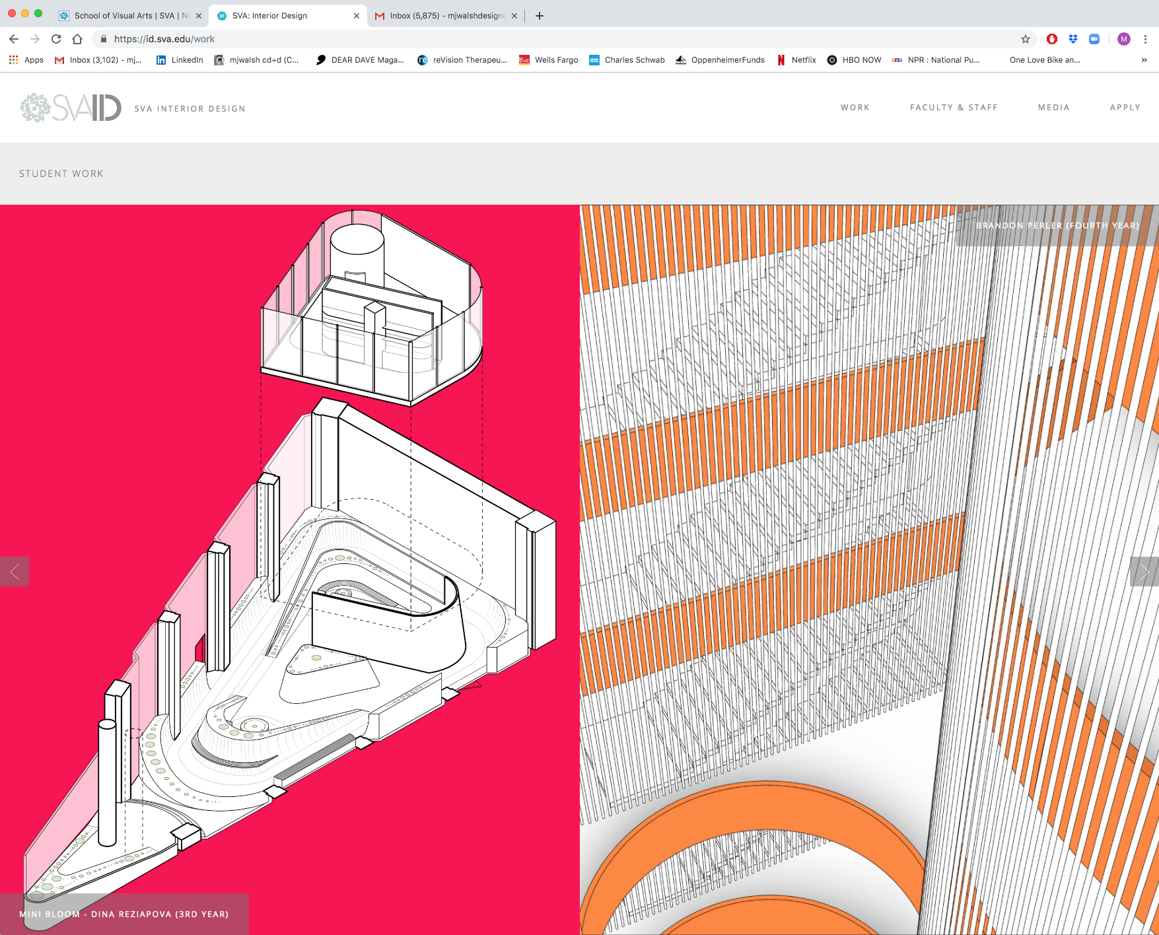Viewport: 1159px width, 935px height.
Task: Click MINI BLOOM - DINA REZIAPOVA caption
Action: pyautogui.click(x=124, y=915)
